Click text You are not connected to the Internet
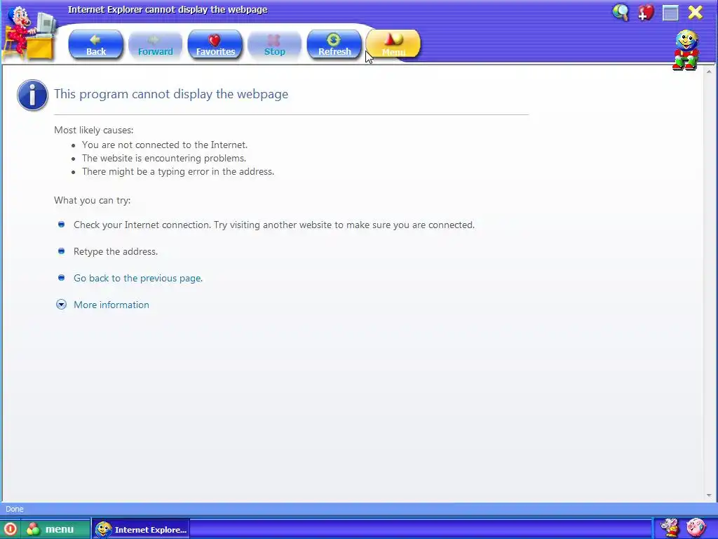This screenshot has height=539, width=718. [x=164, y=145]
